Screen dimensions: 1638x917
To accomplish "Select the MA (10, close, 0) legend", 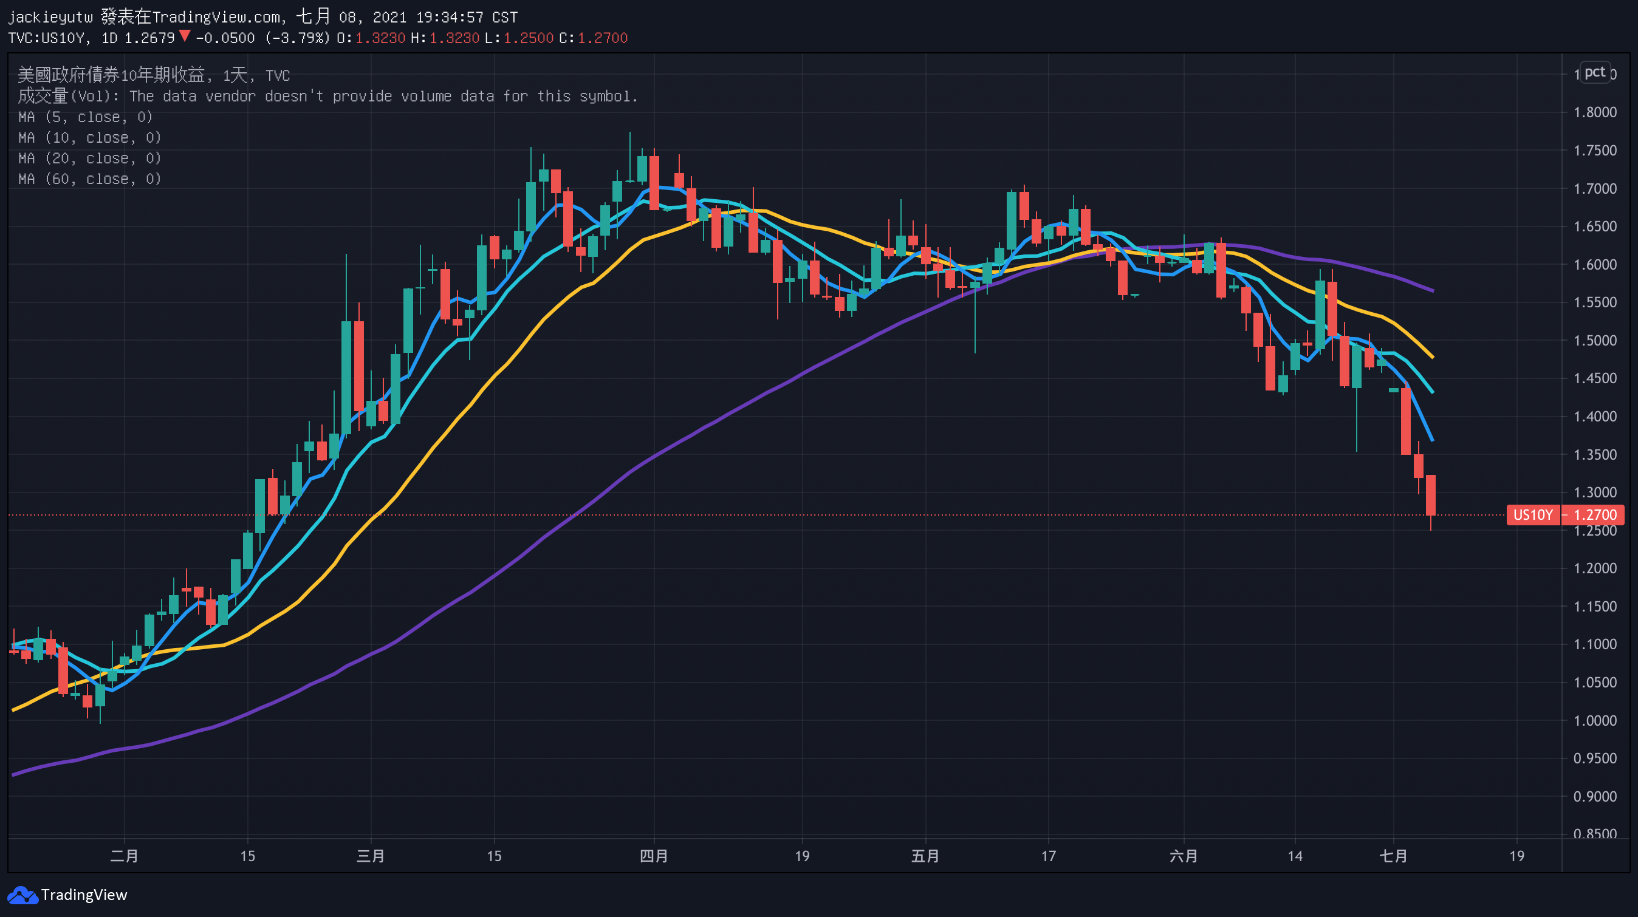I will click(x=90, y=138).
